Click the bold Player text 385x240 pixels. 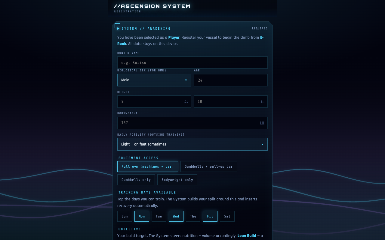point(174,37)
